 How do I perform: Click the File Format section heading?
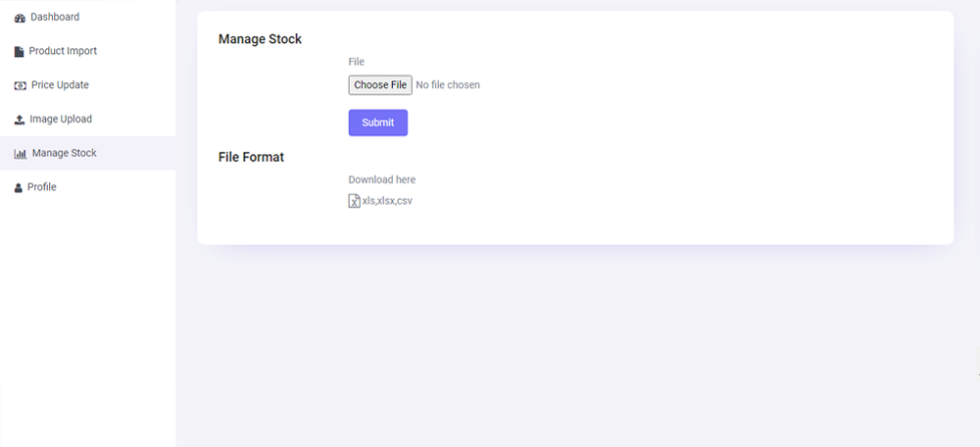[251, 157]
